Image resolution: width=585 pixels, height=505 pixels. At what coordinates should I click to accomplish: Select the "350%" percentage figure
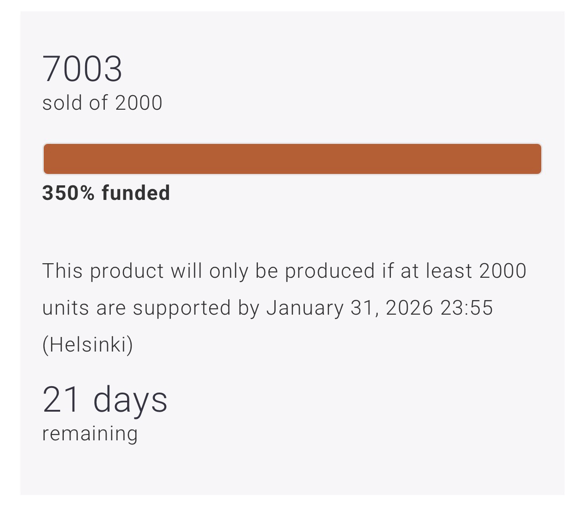(68, 193)
